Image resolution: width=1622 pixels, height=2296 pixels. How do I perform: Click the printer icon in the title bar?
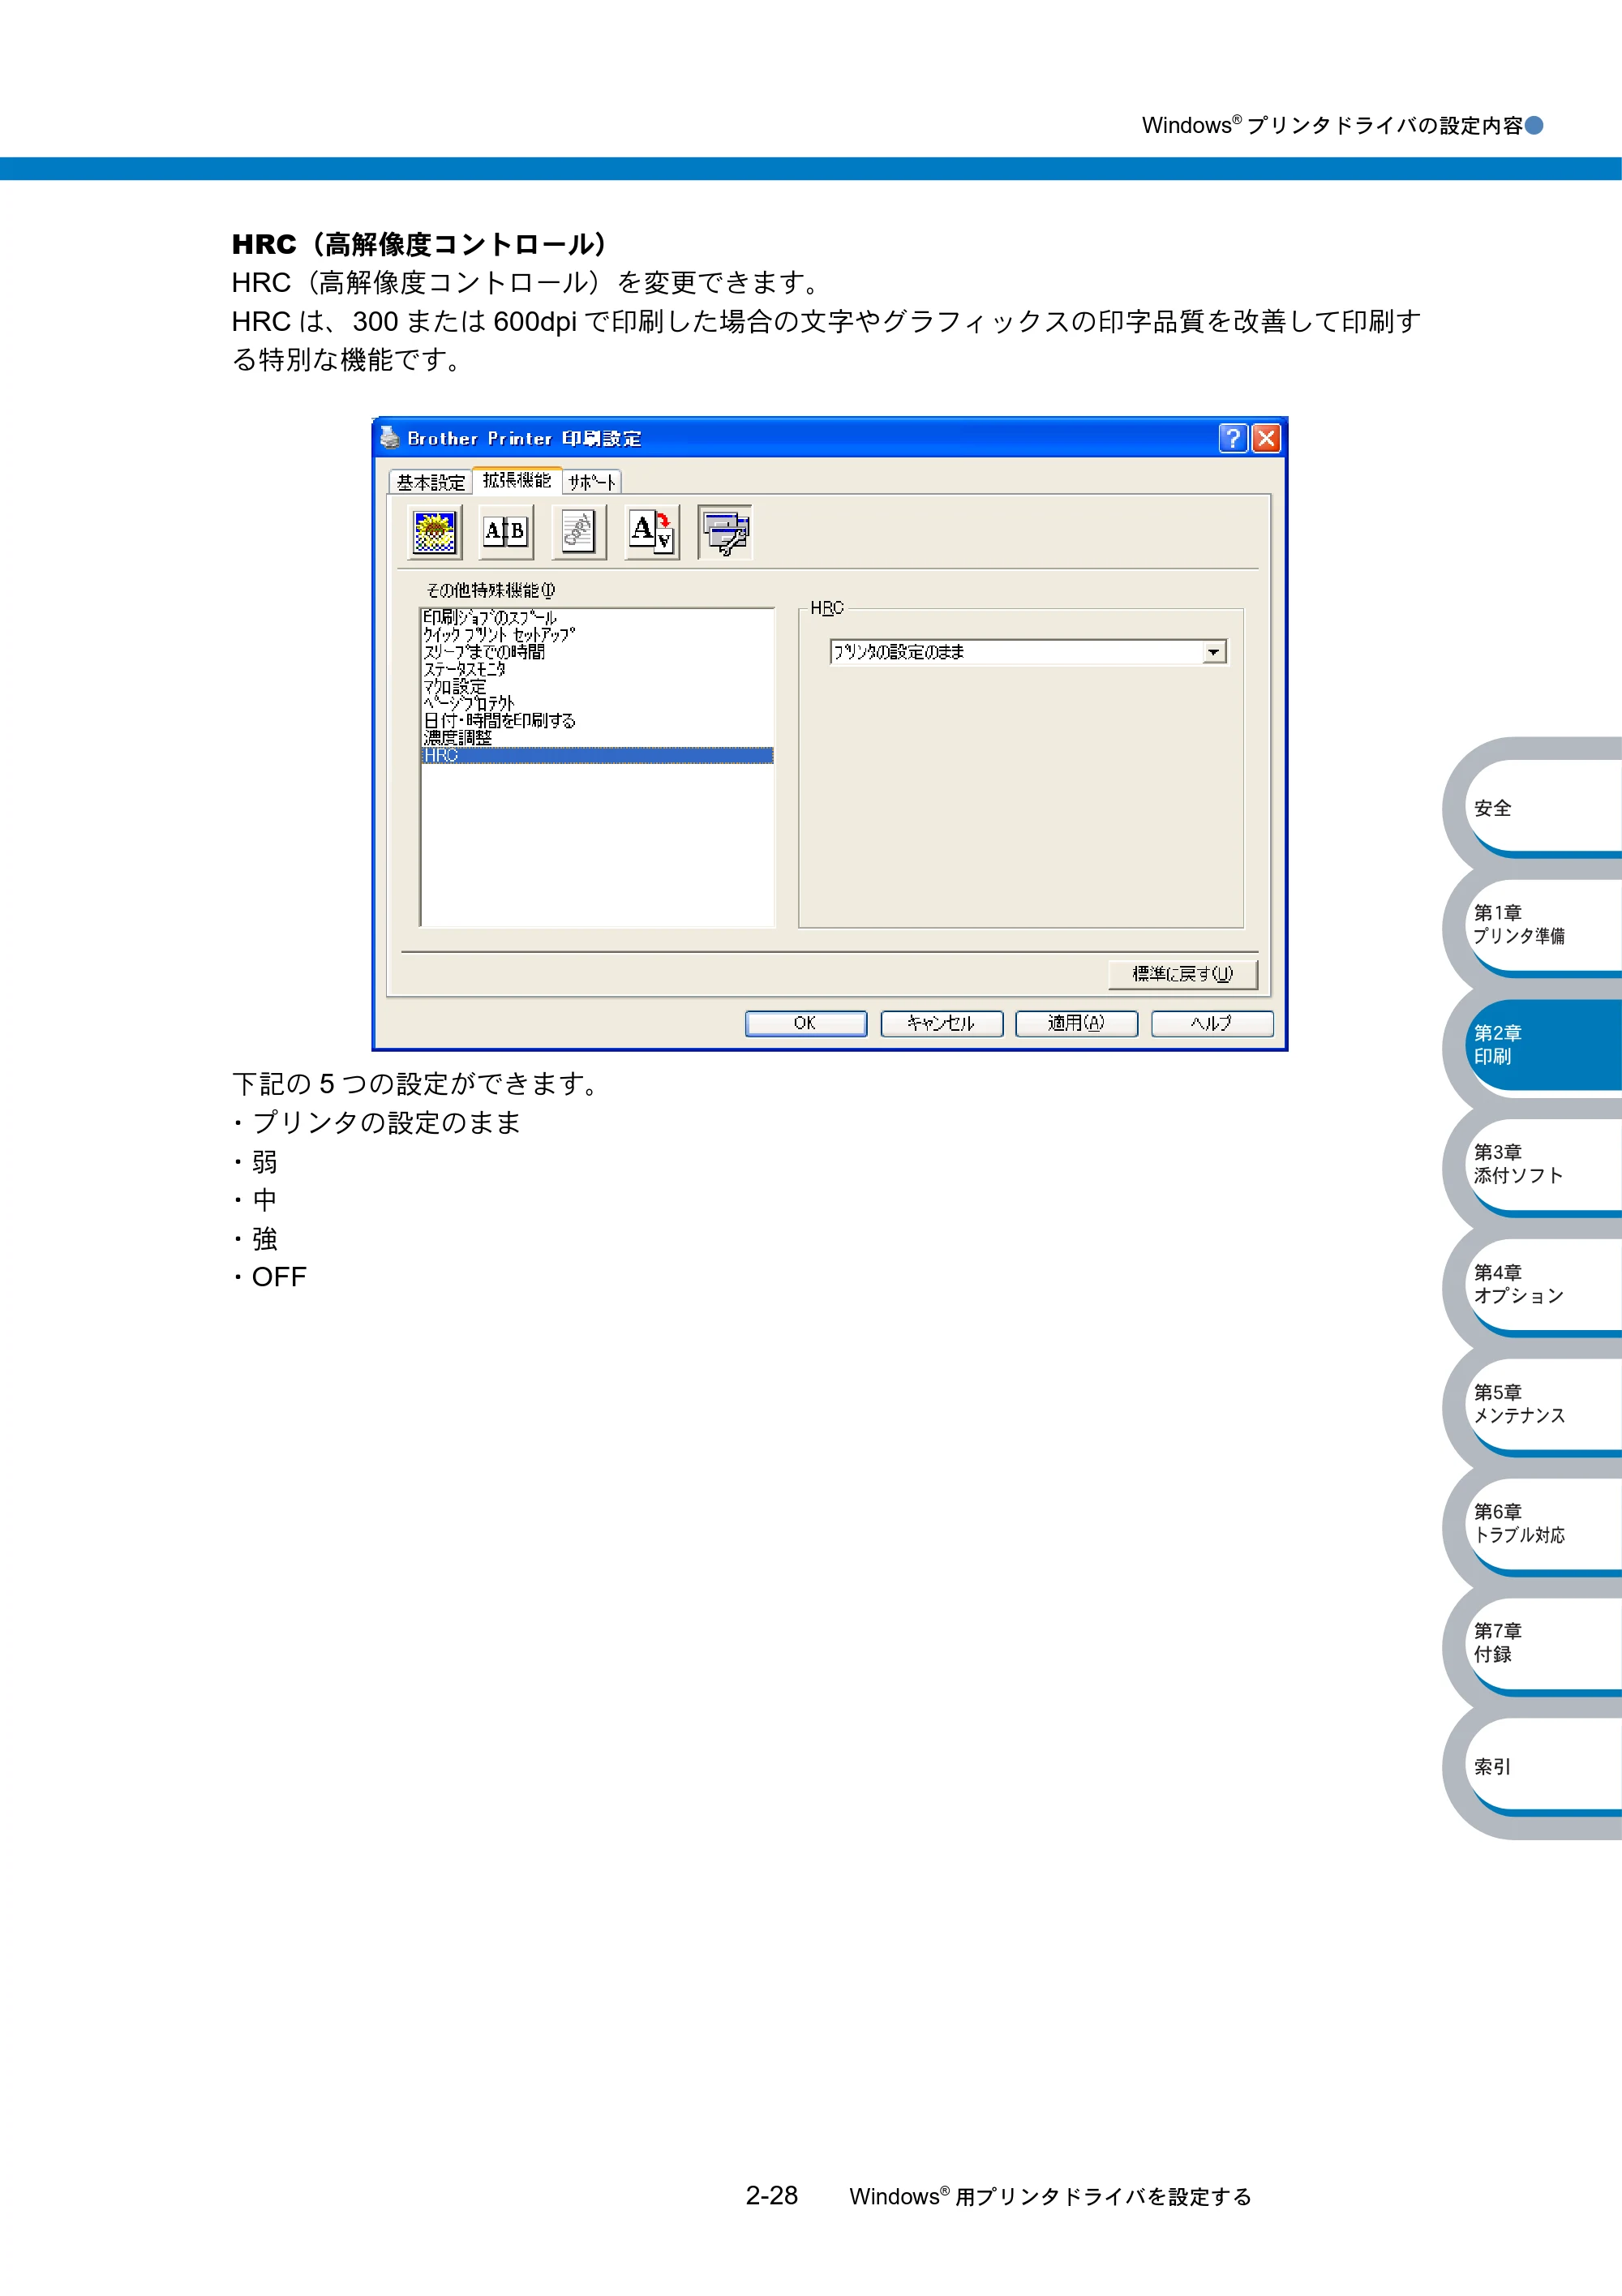click(390, 437)
